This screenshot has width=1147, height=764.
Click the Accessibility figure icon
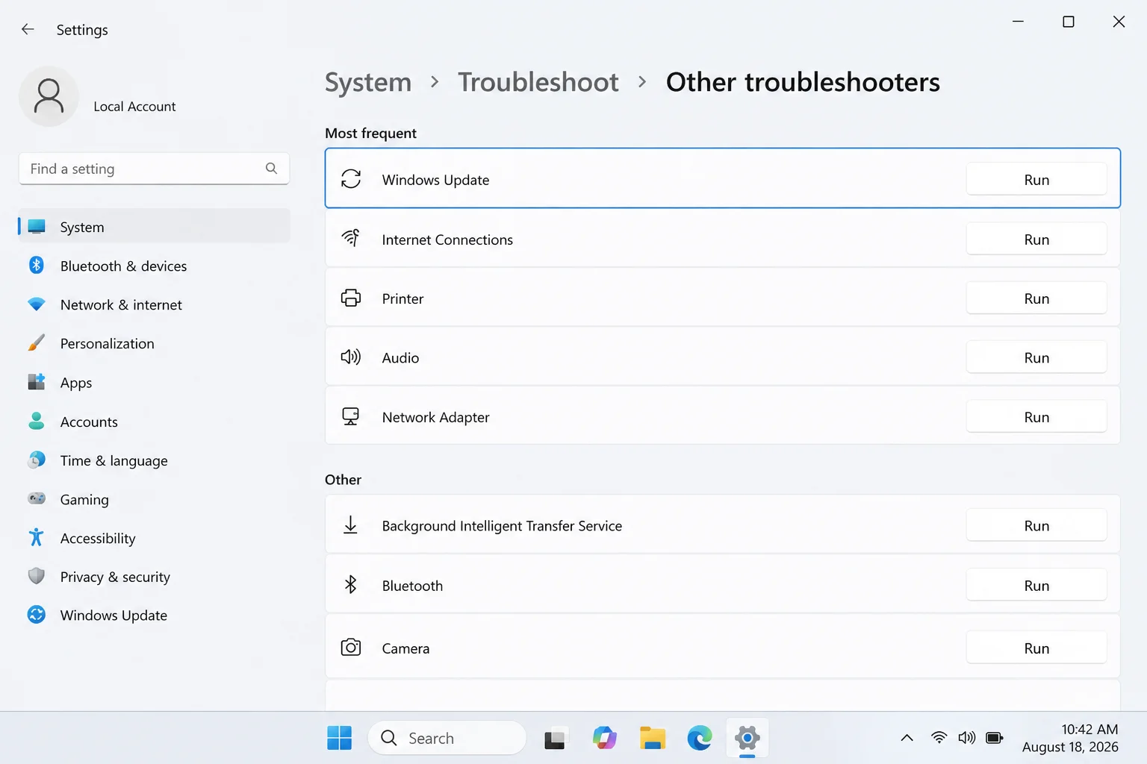pos(37,537)
